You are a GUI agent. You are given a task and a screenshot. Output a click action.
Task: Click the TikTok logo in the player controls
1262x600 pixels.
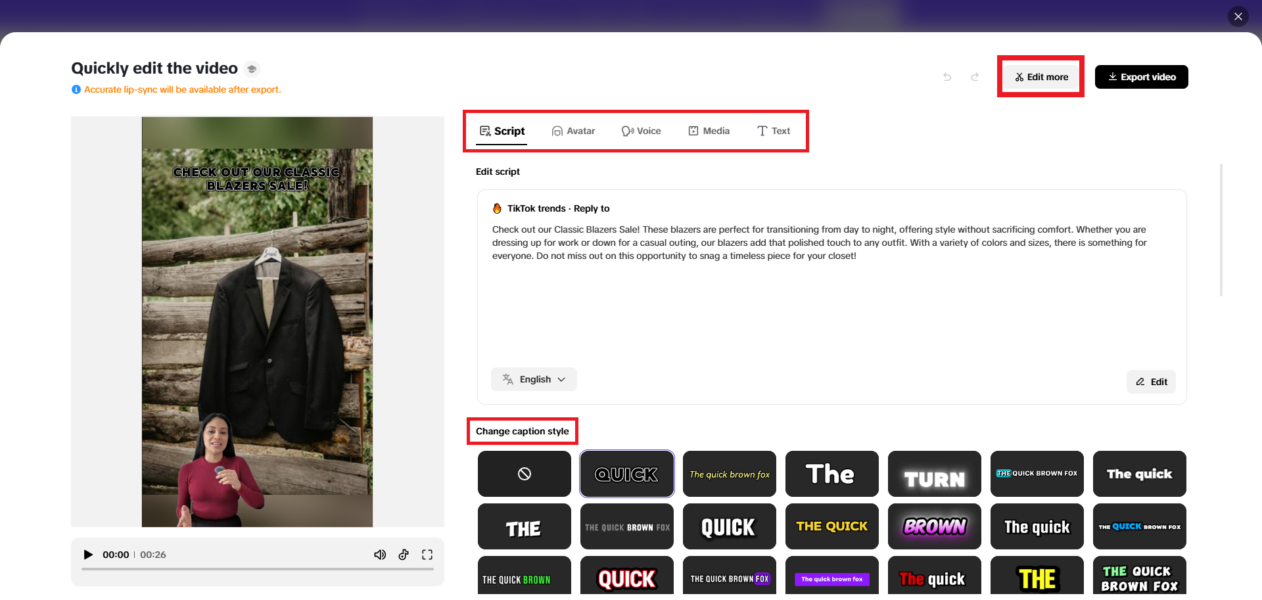click(x=404, y=555)
